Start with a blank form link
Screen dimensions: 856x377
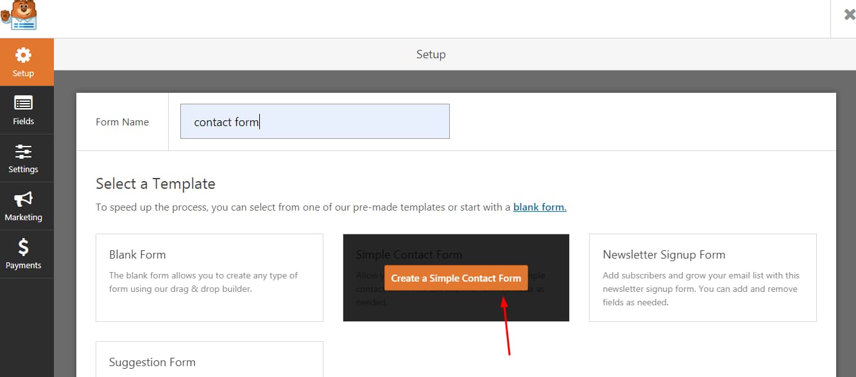click(x=539, y=207)
